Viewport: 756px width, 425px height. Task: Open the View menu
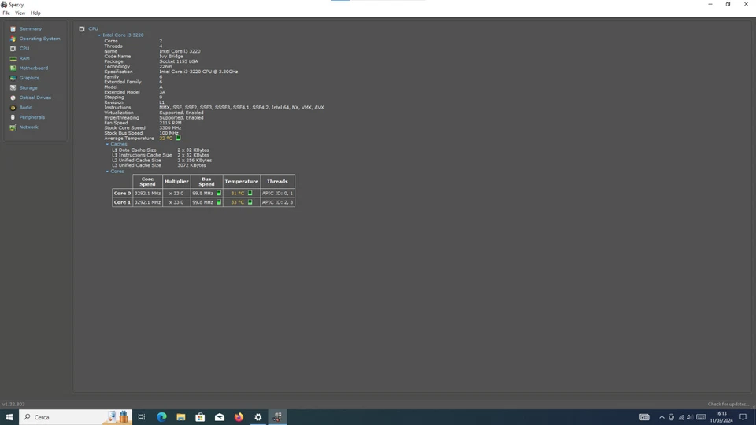coord(20,13)
